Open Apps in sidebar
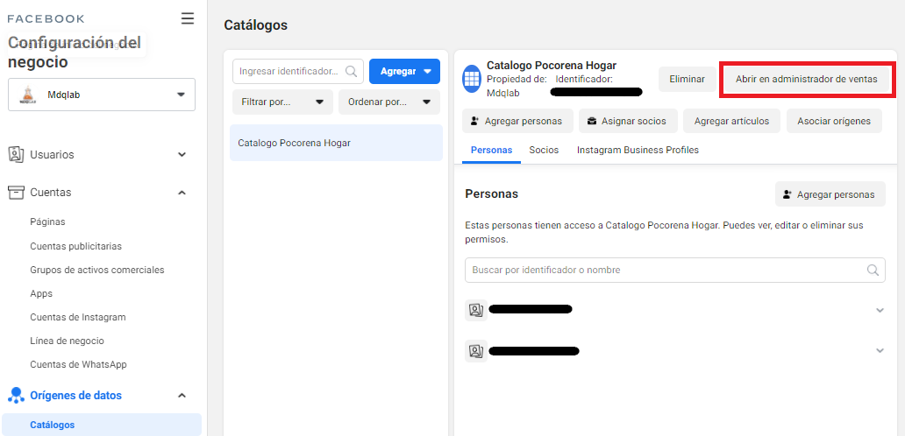Image resolution: width=905 pixels, height=436 pixels. click(41, 294)
